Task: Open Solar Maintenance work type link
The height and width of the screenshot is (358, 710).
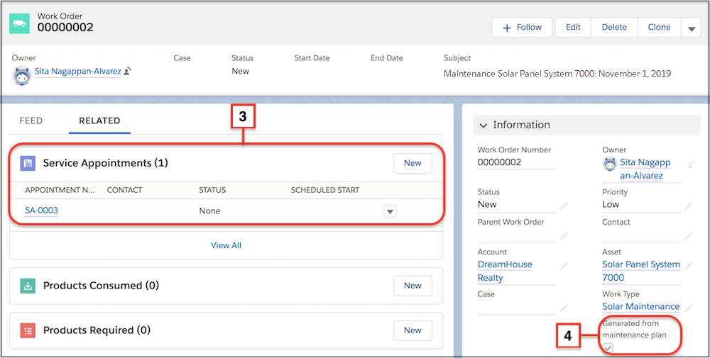Action: [x=640, y=306]
